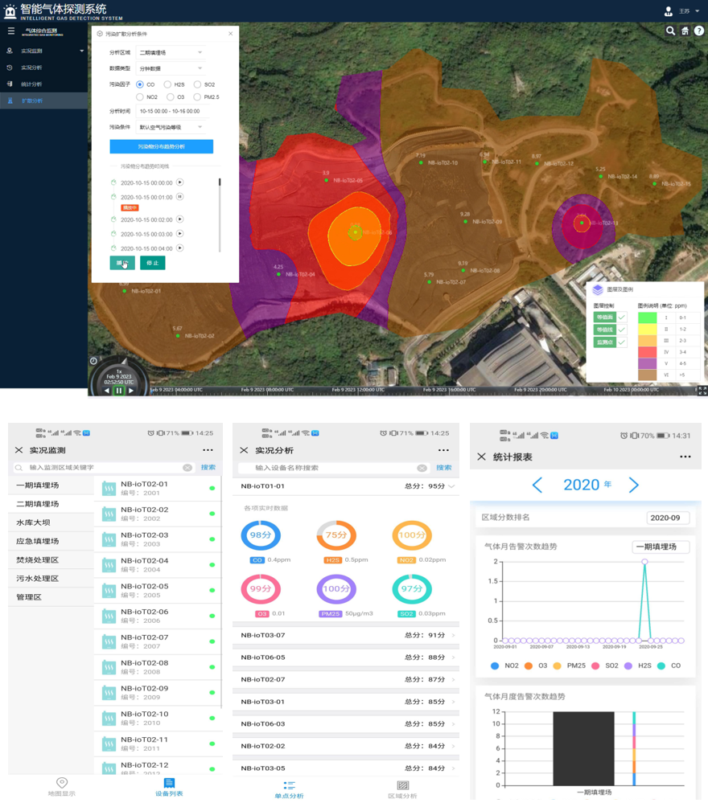Toggle the hamburger menu icon in sidebar
The height and width of the screenshot is (811, 708).
[10, 31]
